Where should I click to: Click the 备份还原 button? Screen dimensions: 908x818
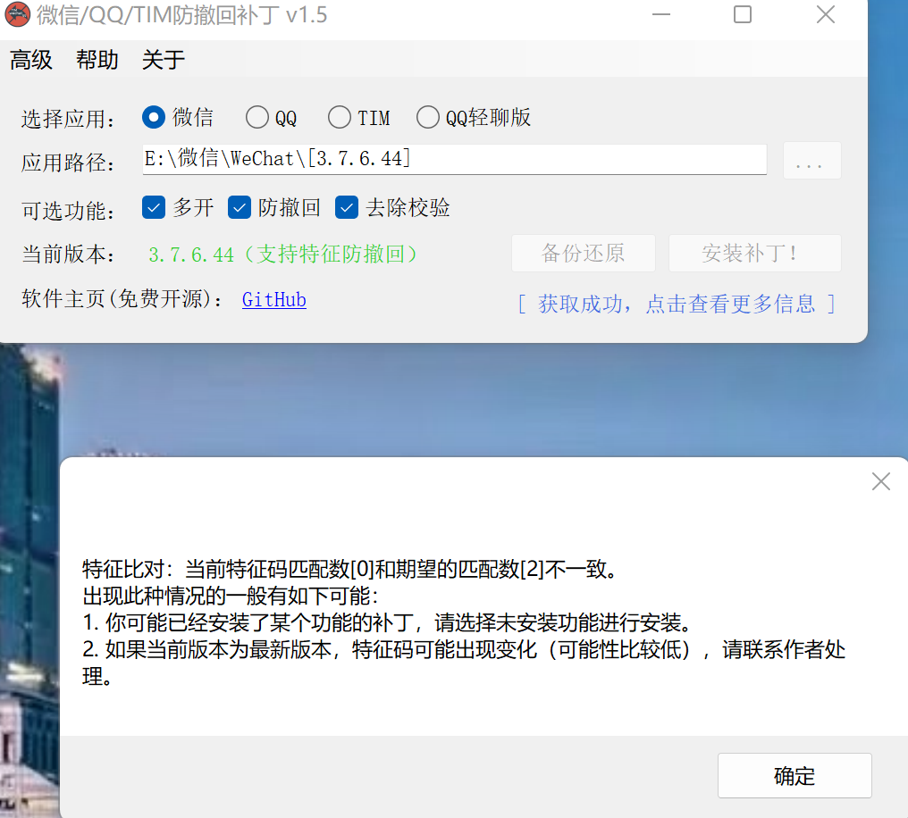(583, 253)
